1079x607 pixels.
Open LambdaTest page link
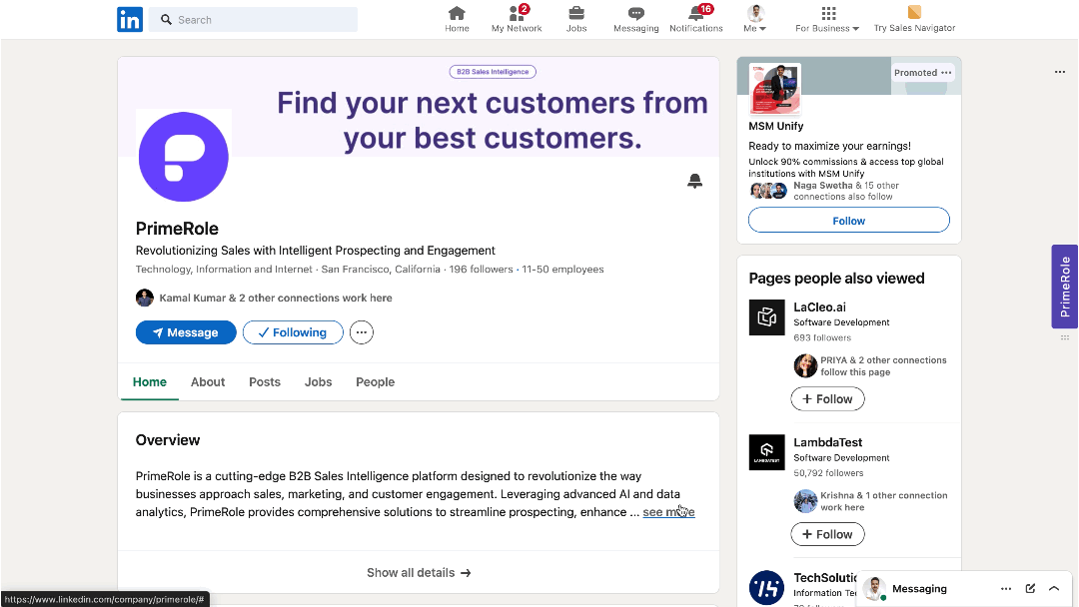pyautogui.click(x=828, y=442)
